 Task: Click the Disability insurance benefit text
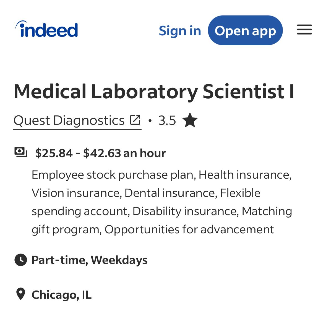point(185,211)
